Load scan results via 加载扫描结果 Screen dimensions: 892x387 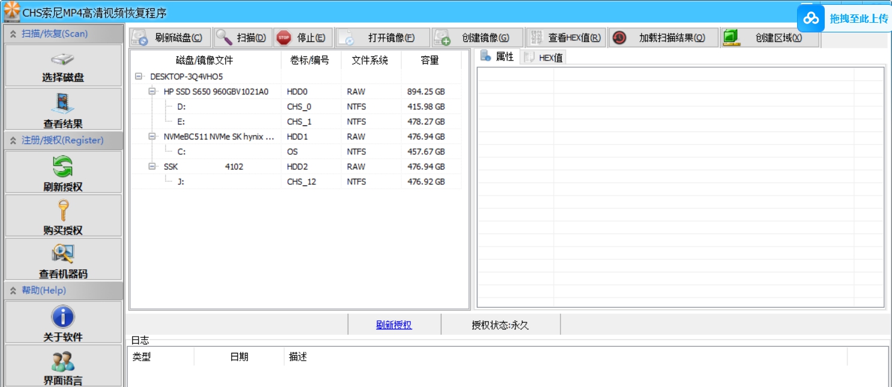pos(663,37)
